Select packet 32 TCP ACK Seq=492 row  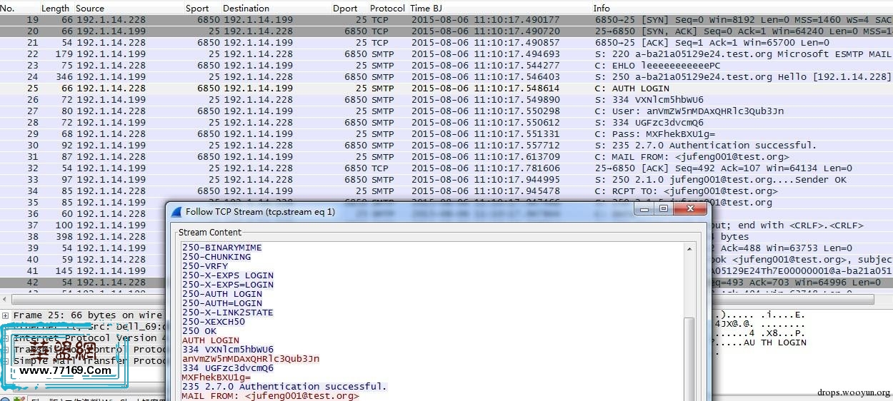click(x=446, y=168)
